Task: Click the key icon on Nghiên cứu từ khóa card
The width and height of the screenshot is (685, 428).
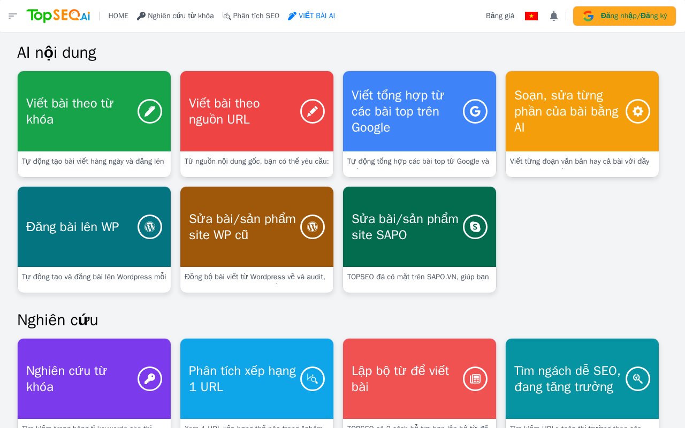Action: point(150,379)
